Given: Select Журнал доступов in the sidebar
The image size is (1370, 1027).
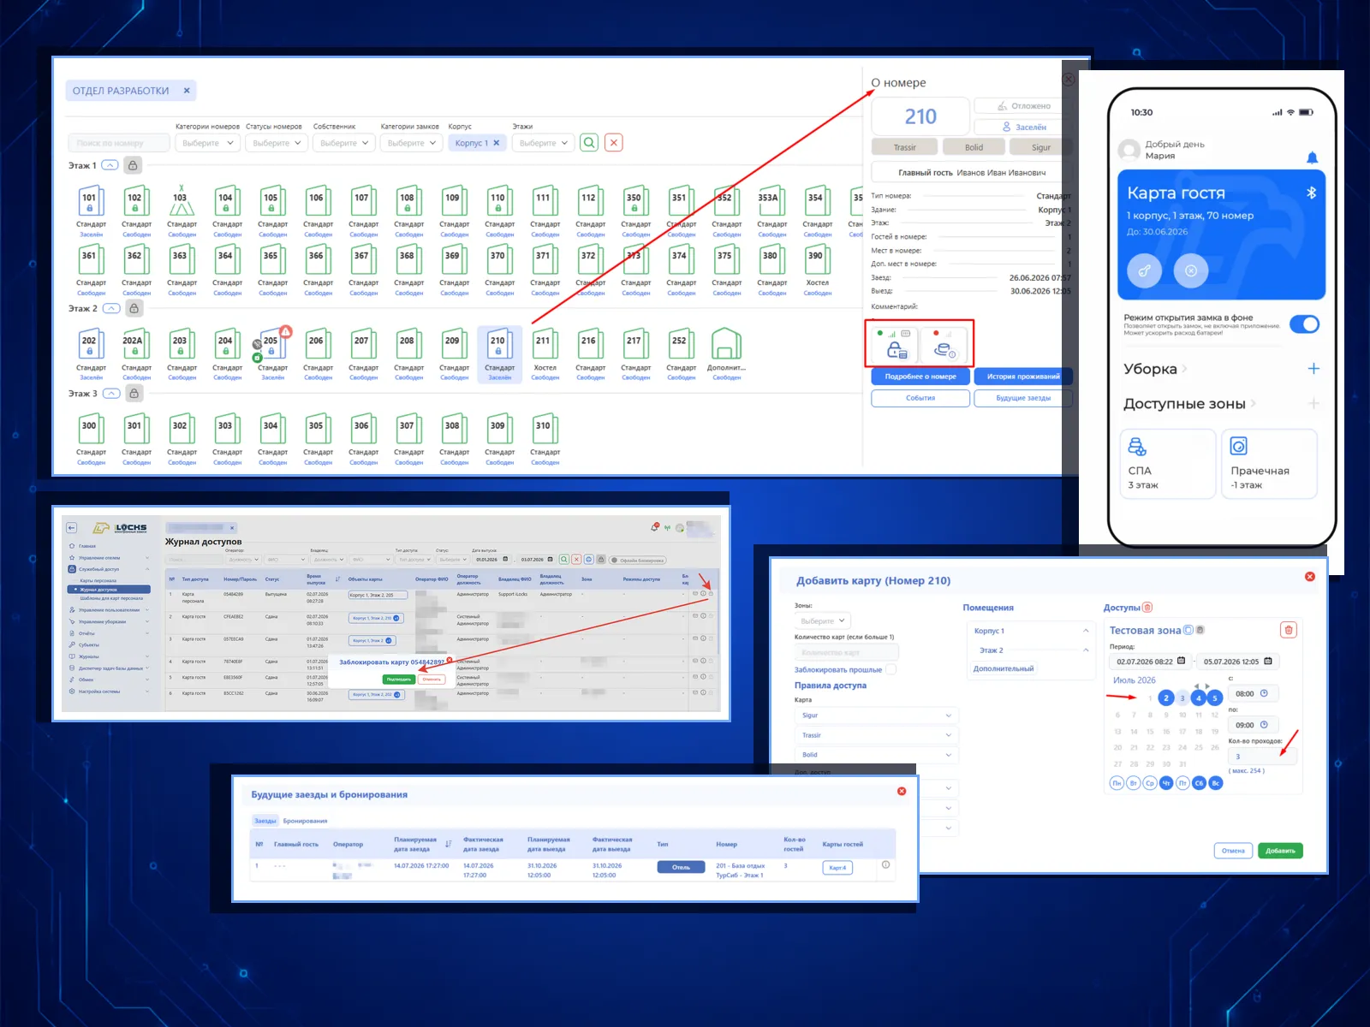Looking at the screenshot, I should tap(109, 590).
